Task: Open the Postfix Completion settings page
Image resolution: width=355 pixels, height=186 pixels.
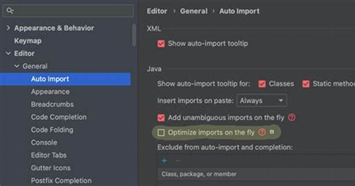Action: pos(61,181)
